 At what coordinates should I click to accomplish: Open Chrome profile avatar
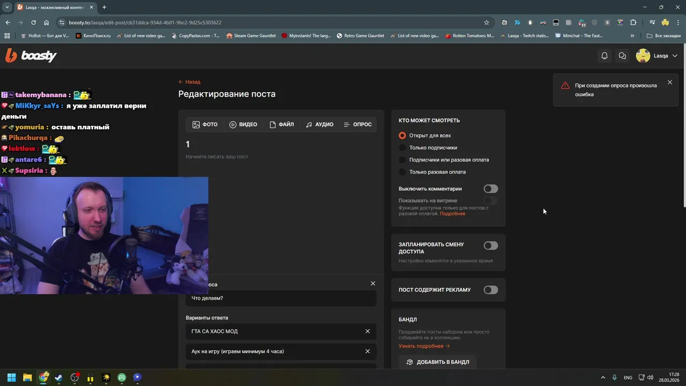point(665,23)
